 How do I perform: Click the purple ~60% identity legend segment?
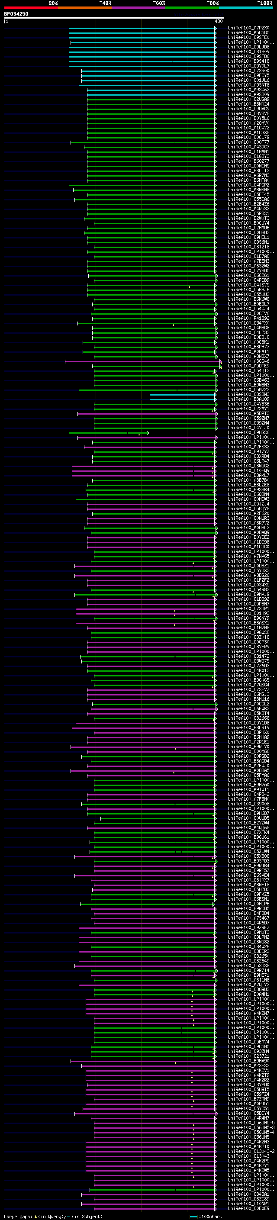tap(139, 8)
